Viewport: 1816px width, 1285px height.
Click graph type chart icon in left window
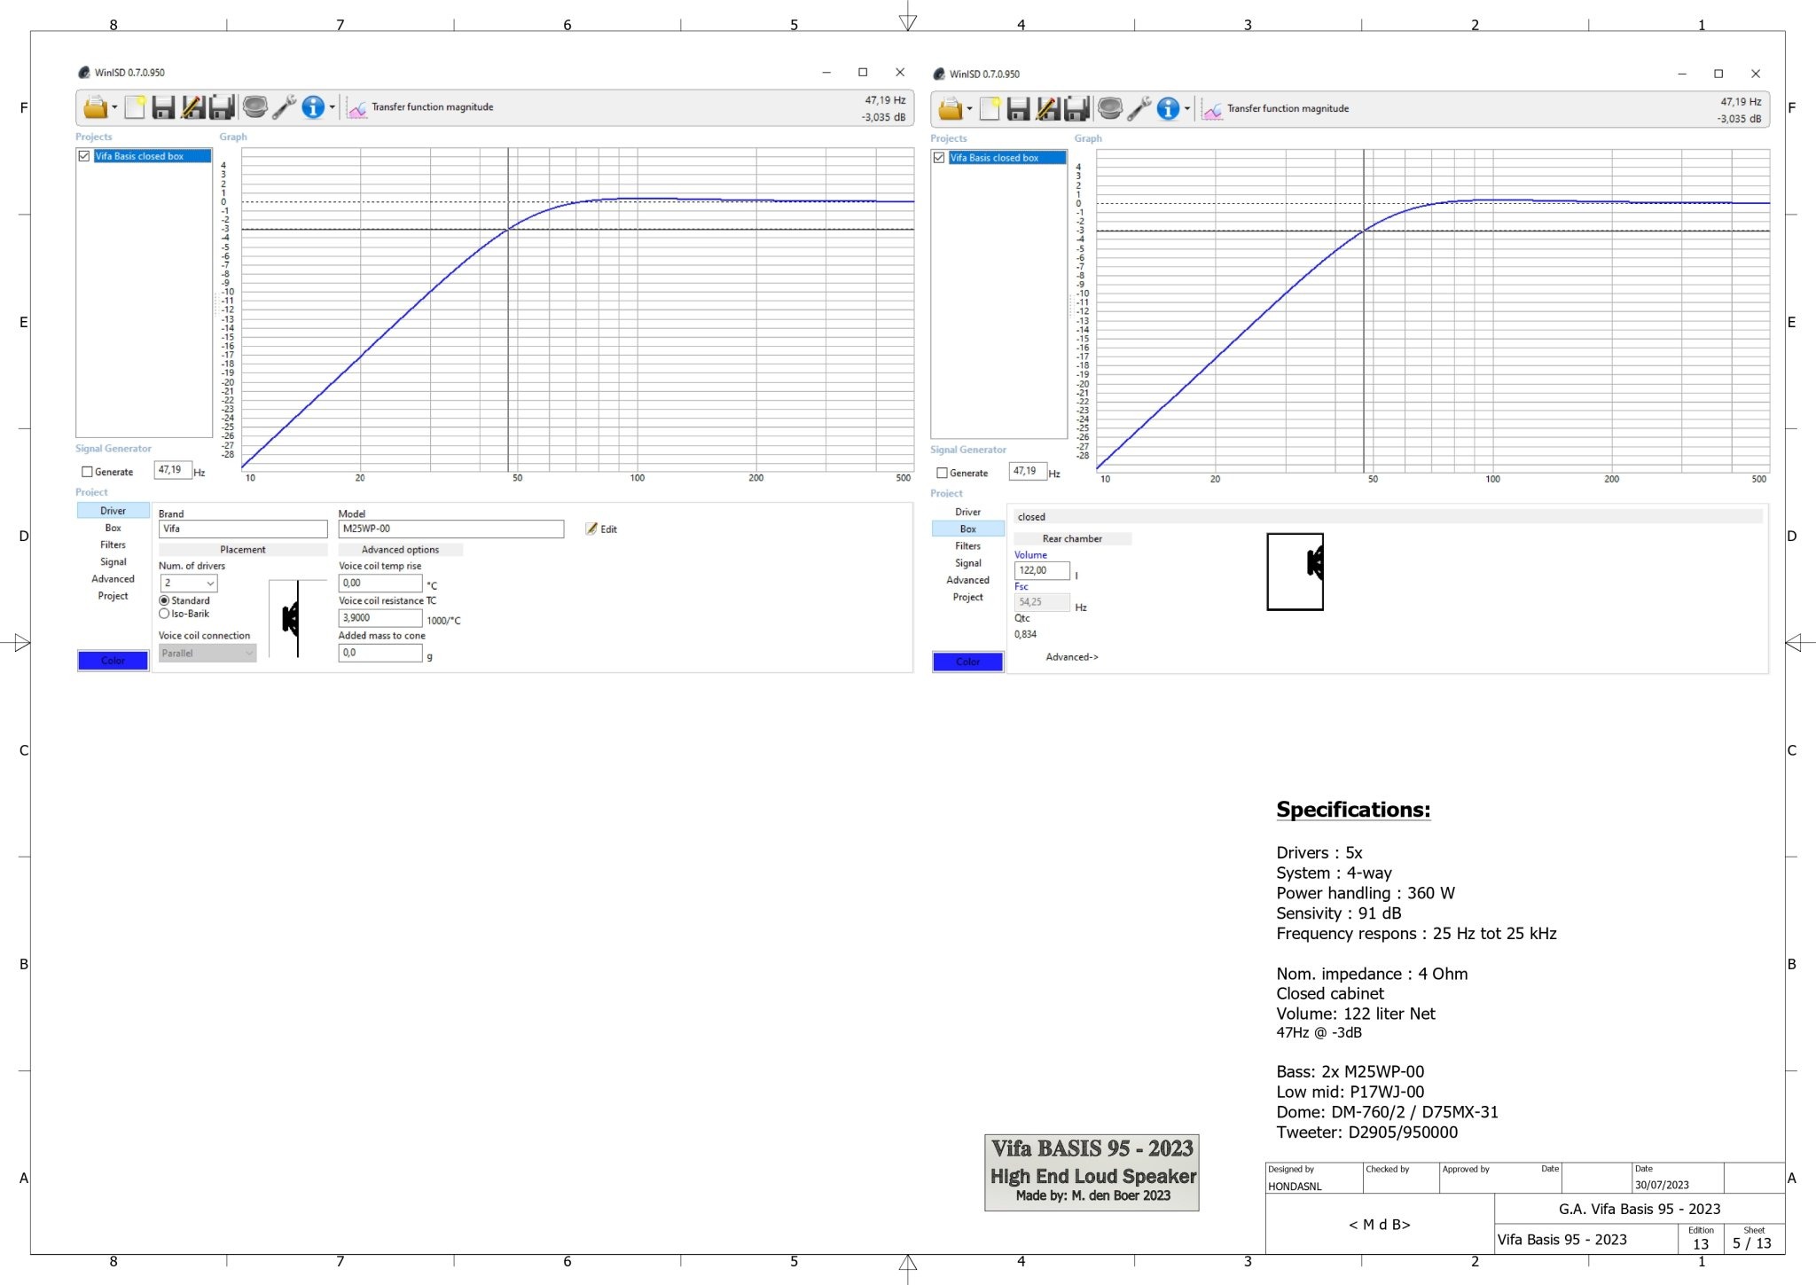tap(356, 108)
